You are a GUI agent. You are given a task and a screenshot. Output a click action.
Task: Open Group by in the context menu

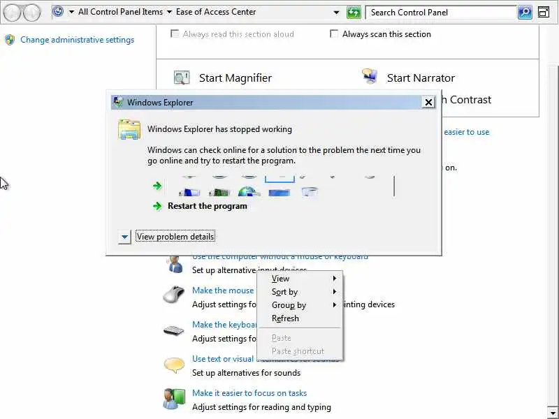point(300,305)
